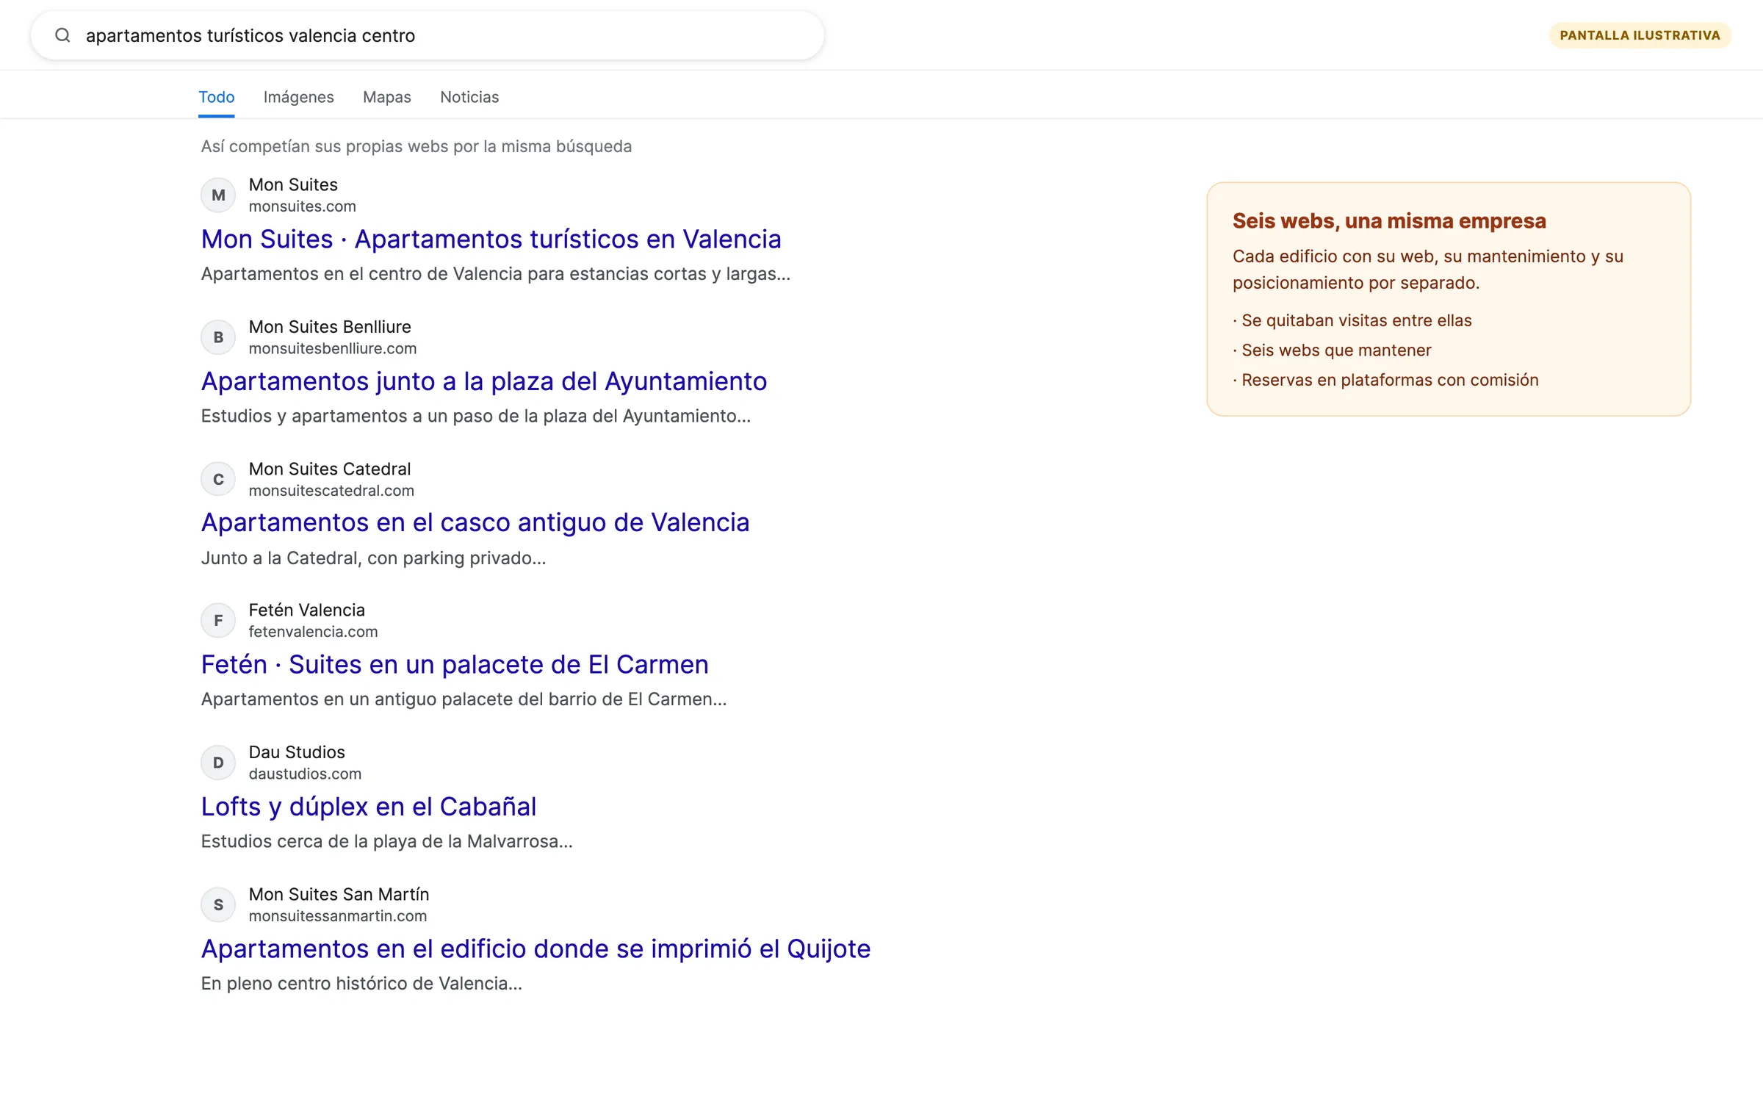The height and width of the screenshot is (1102, 1763).
Task: Open 'Mon Suites · Apartamentos turísticos en Valencia' result
Action: click(x=491, y=239)
